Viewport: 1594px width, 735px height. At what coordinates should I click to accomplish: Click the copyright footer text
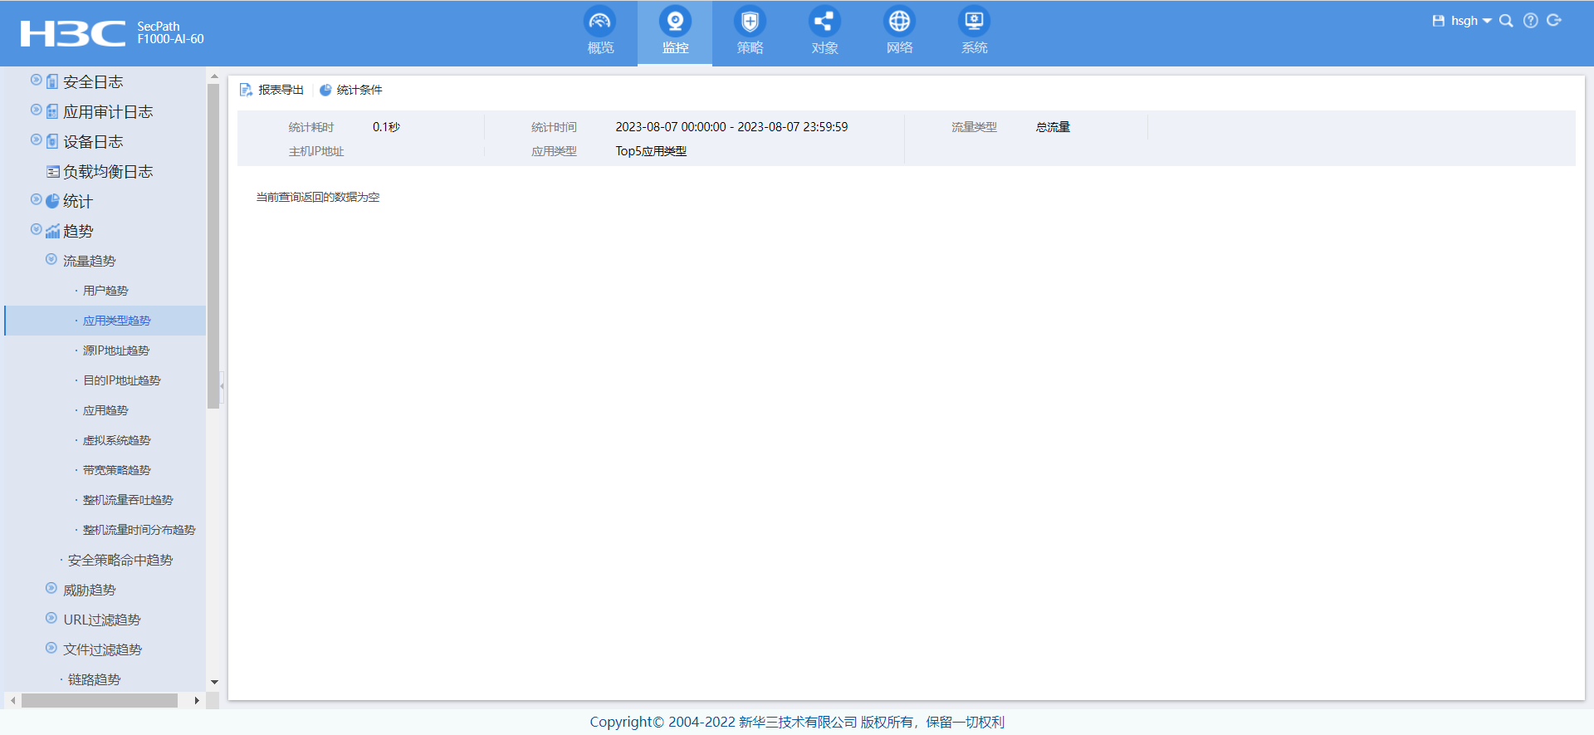(797, 722)
